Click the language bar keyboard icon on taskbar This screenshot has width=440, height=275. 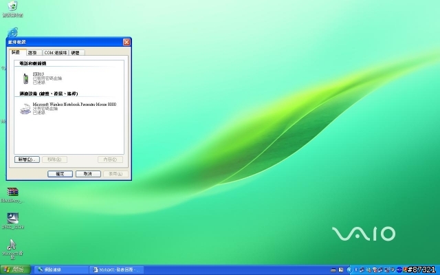[x=333, y=270]
